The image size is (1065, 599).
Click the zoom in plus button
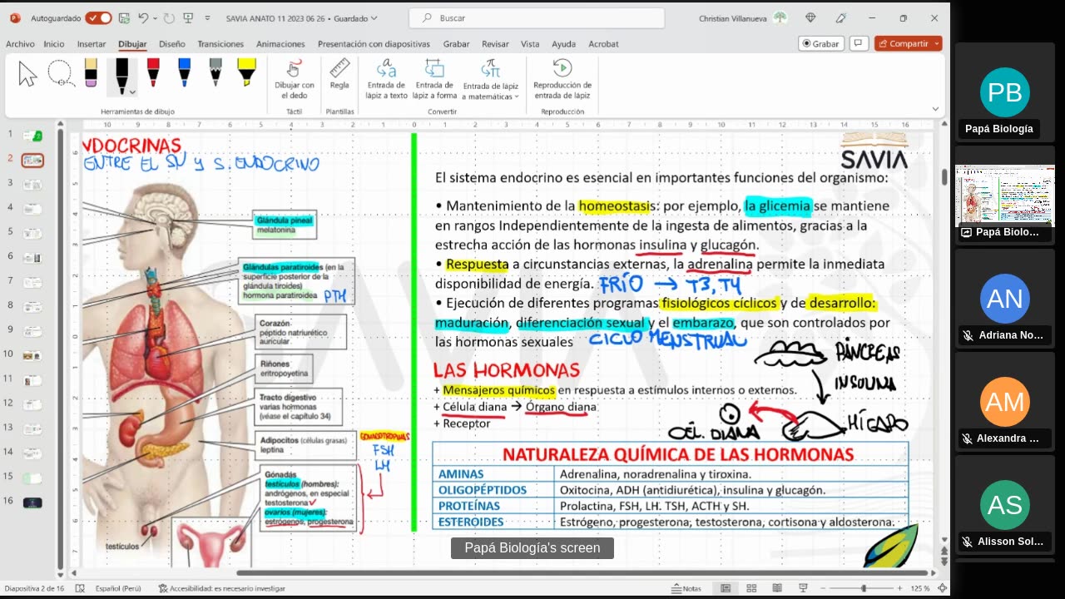899,588
